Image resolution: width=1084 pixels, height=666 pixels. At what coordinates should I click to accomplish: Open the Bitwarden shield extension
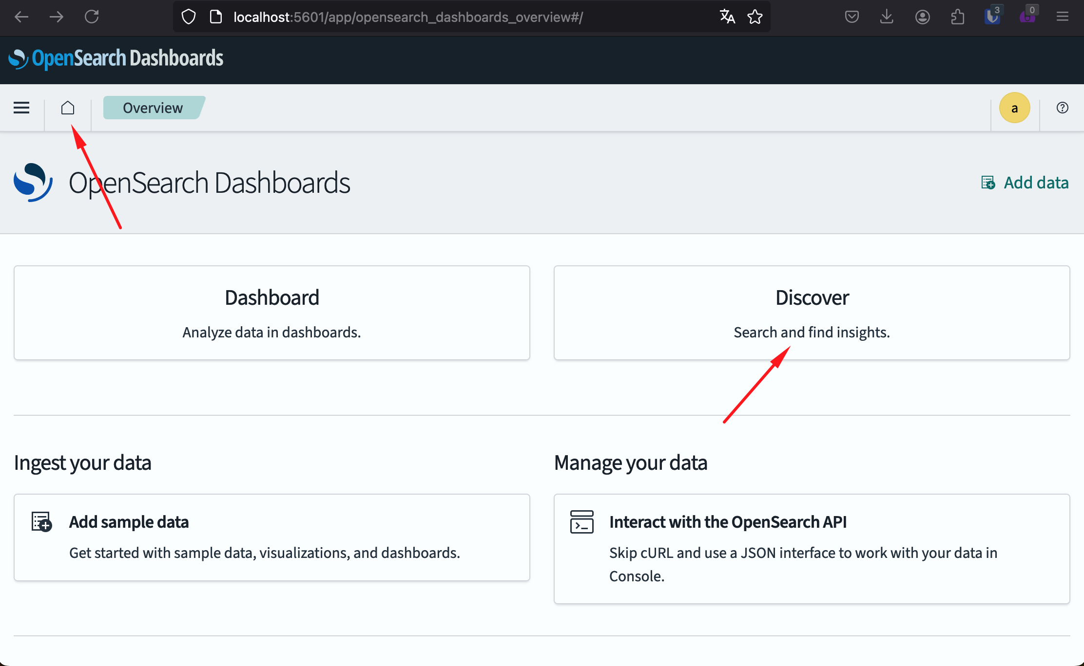pyautogui.click(x=992, y=16)
